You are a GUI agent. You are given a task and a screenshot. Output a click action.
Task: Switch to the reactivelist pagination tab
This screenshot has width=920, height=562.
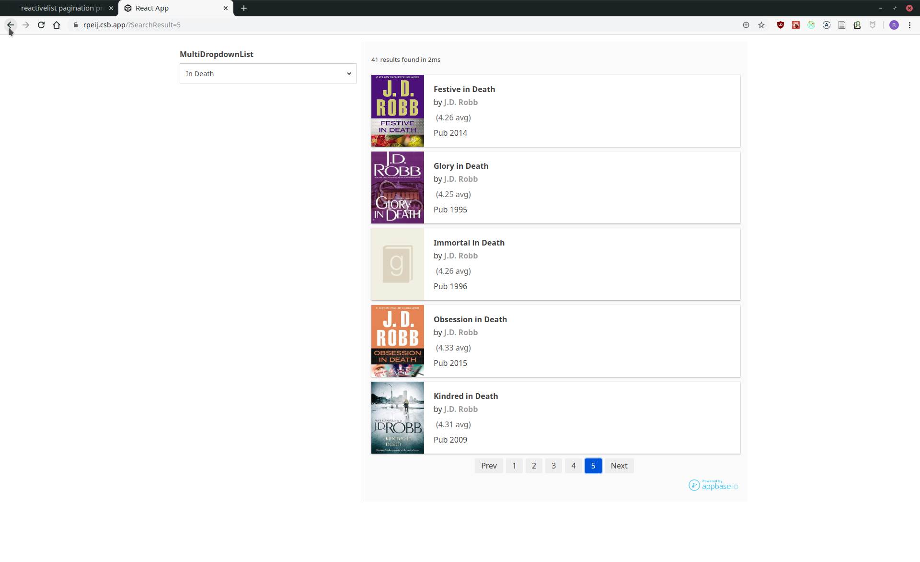pos(61,8)
